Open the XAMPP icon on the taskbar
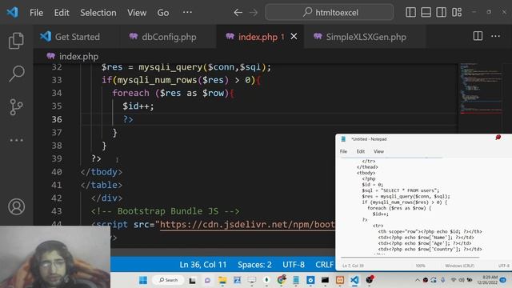Viewport: 512px width, 288px height. (x=340, y=280)
